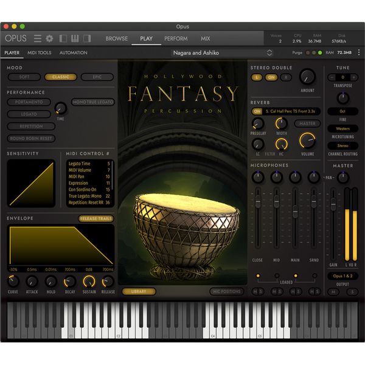Toggle Stereo Double ON switch

tap(271, 77)
